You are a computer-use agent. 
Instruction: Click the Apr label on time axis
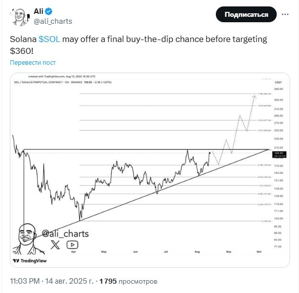(73, 251)
